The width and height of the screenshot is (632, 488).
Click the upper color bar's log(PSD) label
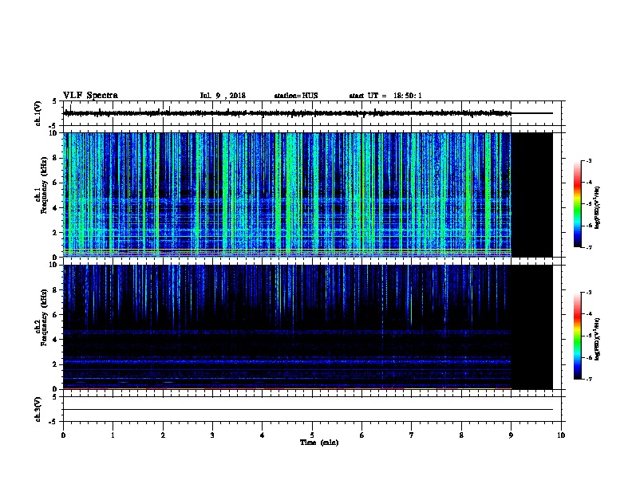click(597, 208)
